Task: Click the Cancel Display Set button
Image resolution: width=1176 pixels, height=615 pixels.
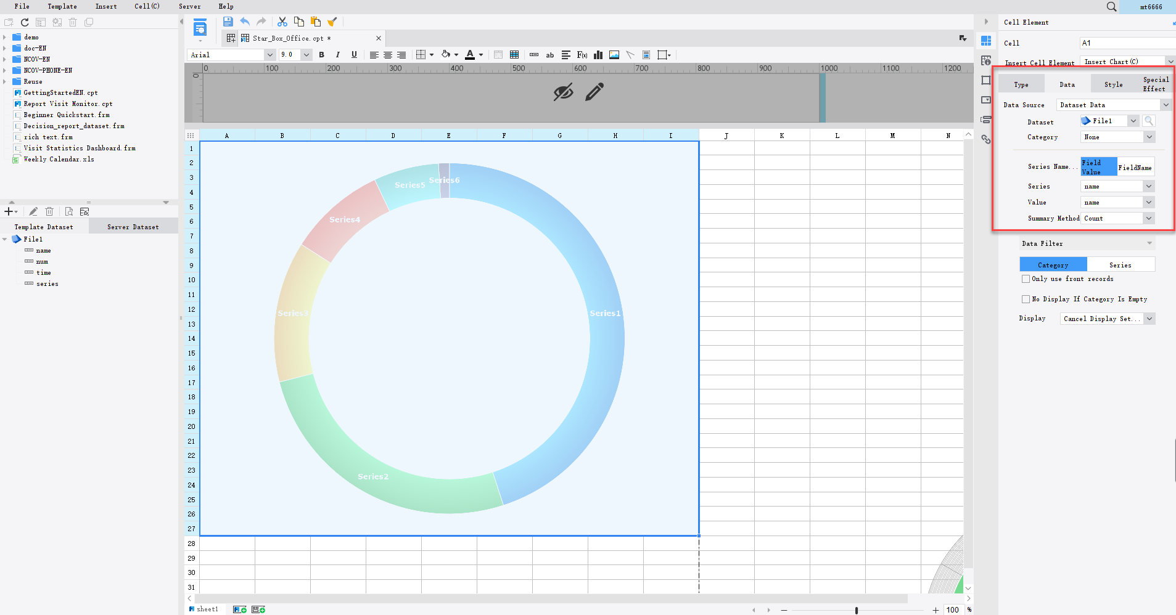Action: coord(1103,319)
